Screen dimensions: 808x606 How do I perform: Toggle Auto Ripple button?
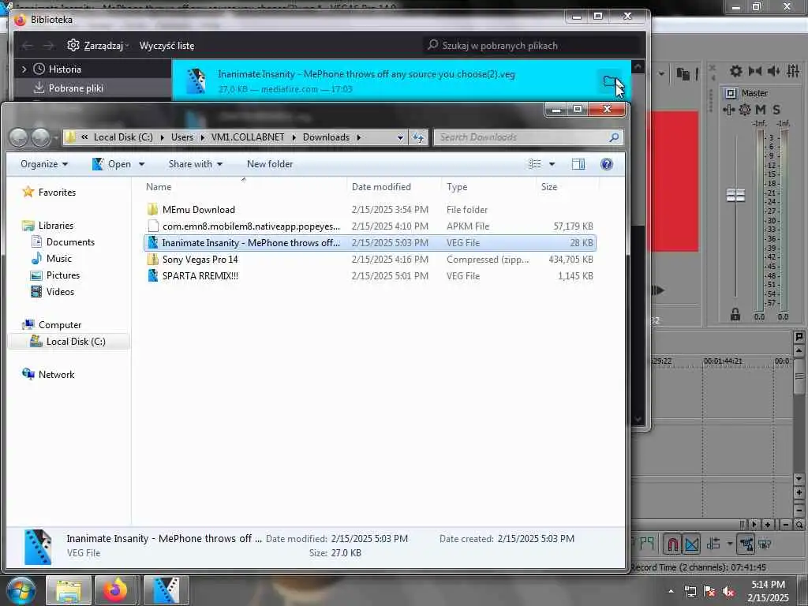pyautogui.click(x=713, y=544)
